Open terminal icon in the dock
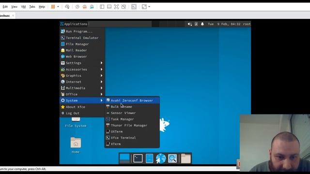Image resolution: width=310 pixels, height=174 pixels. point(138,158)
